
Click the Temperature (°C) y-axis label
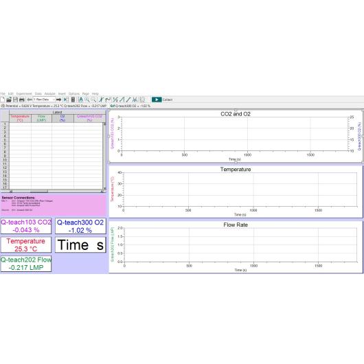[113, 189]
